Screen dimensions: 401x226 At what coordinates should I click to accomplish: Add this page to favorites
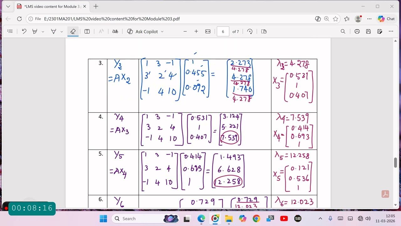(x=336, y=19)
